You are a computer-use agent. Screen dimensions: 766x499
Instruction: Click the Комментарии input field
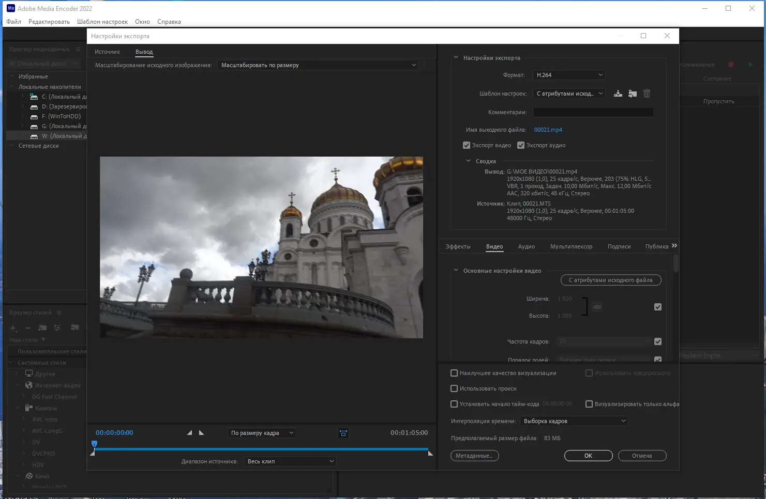(593, 112)
